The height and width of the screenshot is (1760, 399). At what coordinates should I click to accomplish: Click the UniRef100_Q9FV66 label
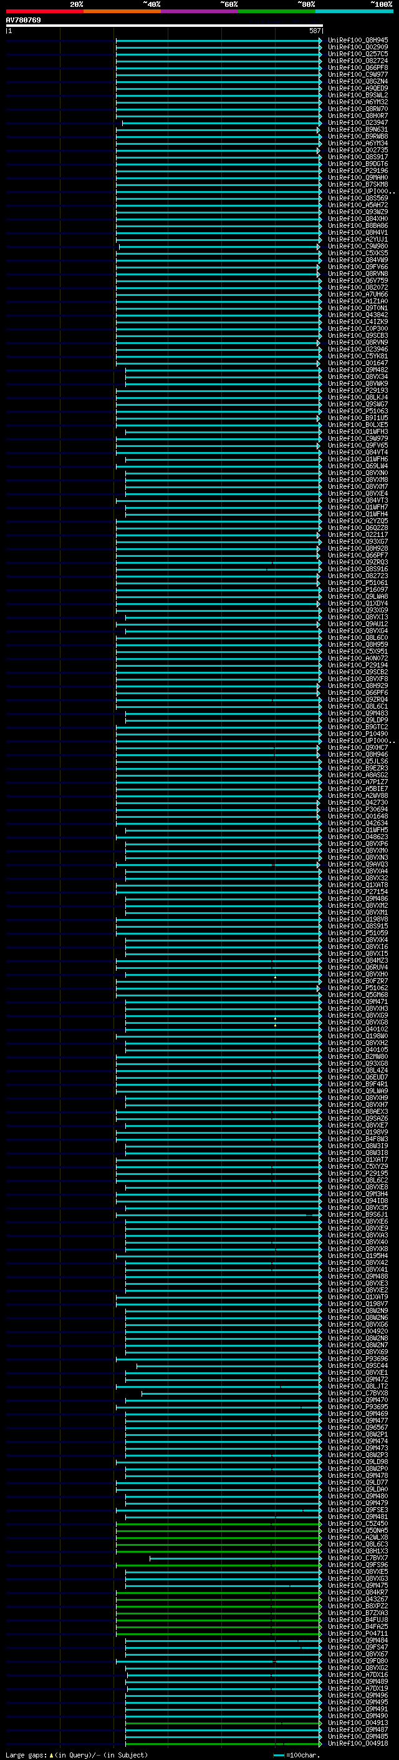click(x=357, y=267)
